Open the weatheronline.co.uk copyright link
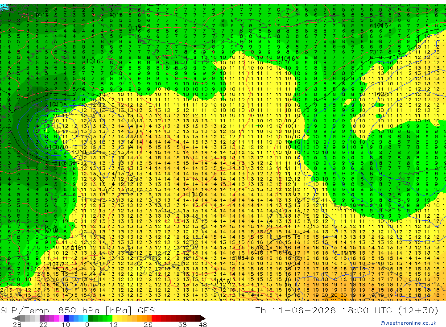This screenshot has width=446, height=327. pyautogui.click(x=408, y=323)
